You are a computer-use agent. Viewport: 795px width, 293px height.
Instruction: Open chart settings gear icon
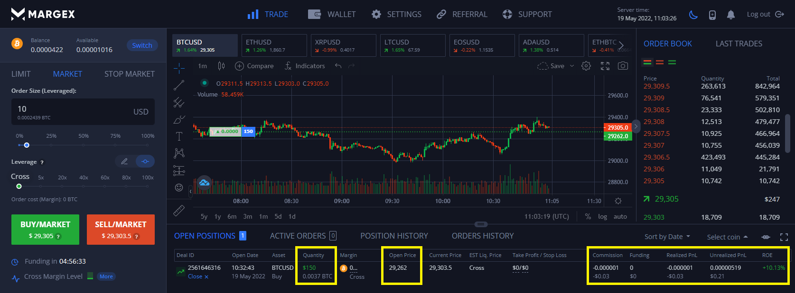tap(586, 66)
